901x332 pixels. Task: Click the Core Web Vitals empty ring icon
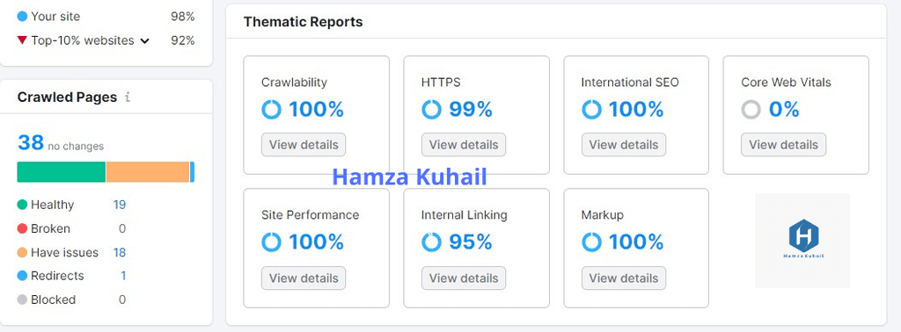tap(751, 109)
